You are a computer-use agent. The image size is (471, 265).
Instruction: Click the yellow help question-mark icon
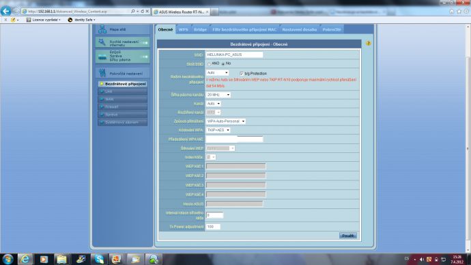369,44
